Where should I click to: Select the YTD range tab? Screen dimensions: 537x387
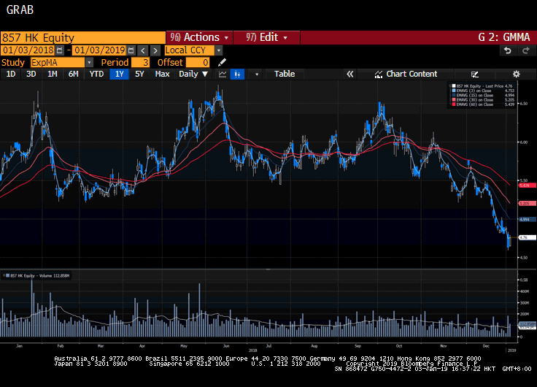(x=96, y=74)
